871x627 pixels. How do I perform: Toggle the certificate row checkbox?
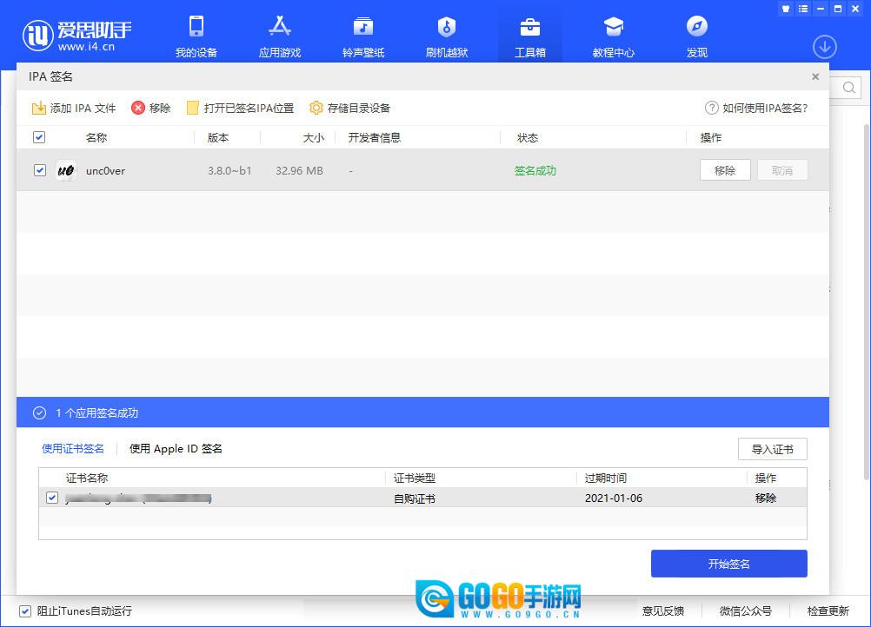tap(52, 498)
